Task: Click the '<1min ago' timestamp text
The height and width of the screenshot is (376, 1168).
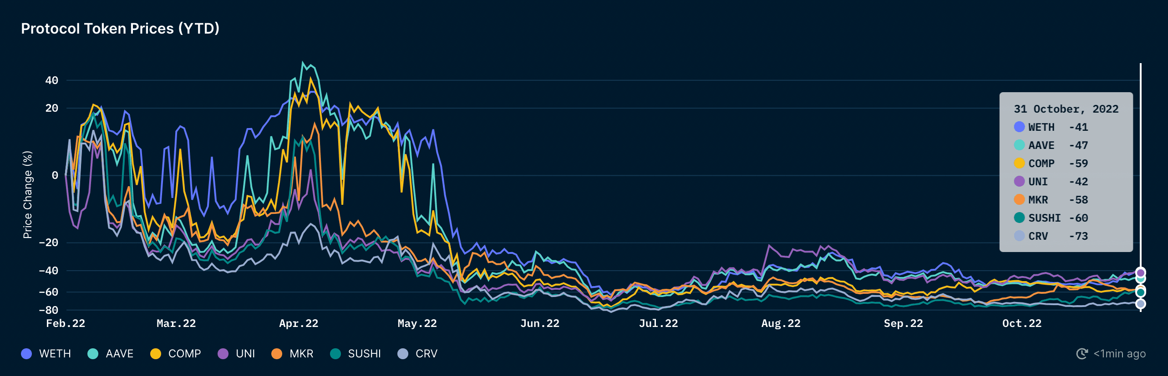Action: (1119, 354)
